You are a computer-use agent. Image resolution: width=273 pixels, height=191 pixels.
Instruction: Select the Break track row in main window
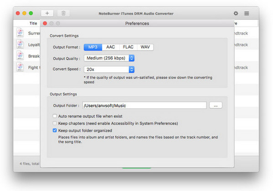coord(27,55)
